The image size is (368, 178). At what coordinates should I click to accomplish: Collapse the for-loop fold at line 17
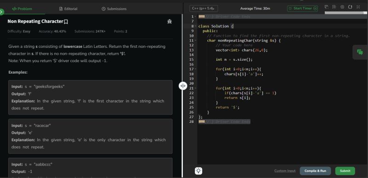(x=195, y=69)
